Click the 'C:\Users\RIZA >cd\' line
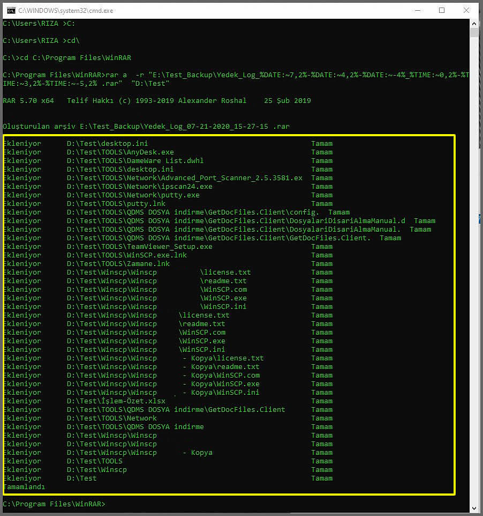The width and height of the screenshot is (483, 516). tap(41, 41)
